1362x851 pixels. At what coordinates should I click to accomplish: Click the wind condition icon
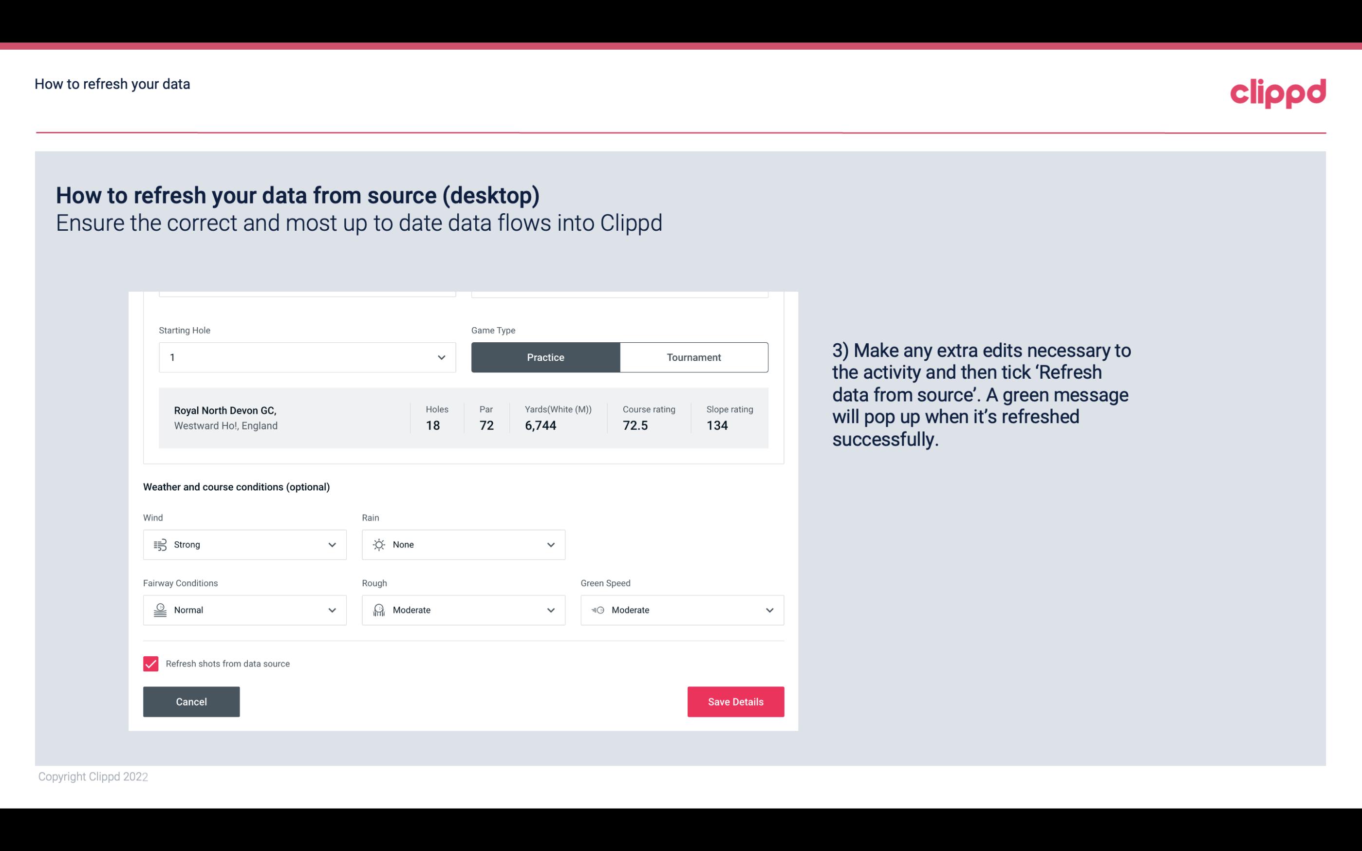[160, 544]
